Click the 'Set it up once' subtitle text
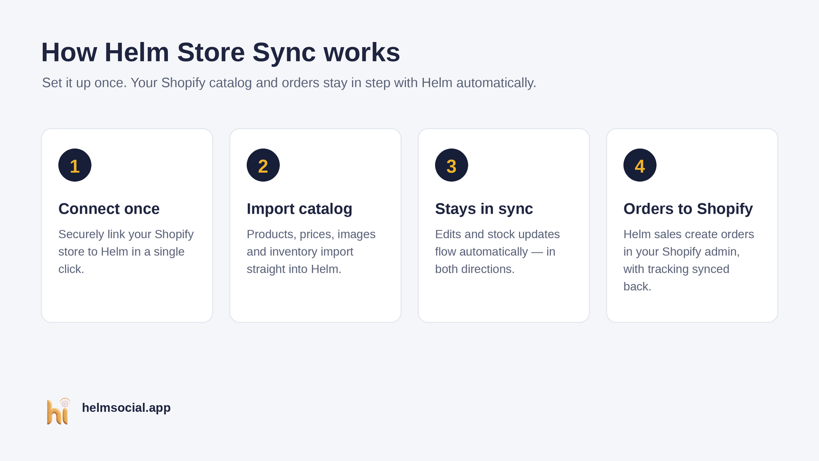819x461 pixels. 289,82
